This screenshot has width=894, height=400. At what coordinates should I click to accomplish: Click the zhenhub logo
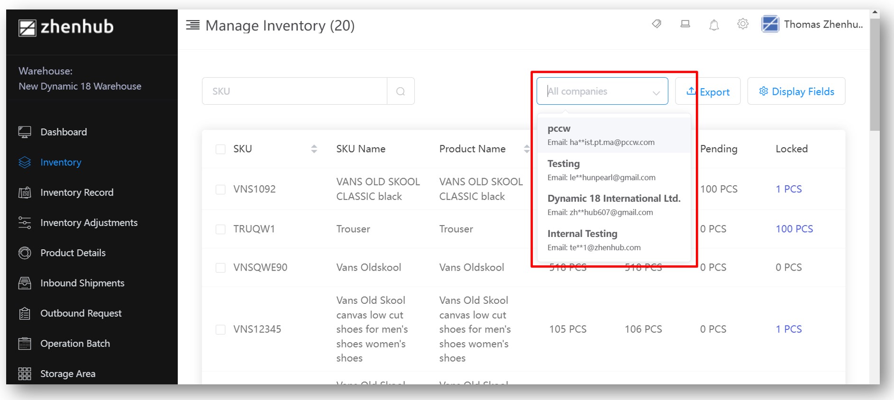point(66,27)
